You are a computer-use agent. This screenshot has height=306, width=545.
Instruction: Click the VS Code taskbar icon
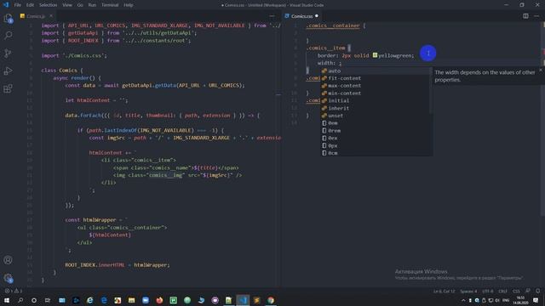point(243,300)
